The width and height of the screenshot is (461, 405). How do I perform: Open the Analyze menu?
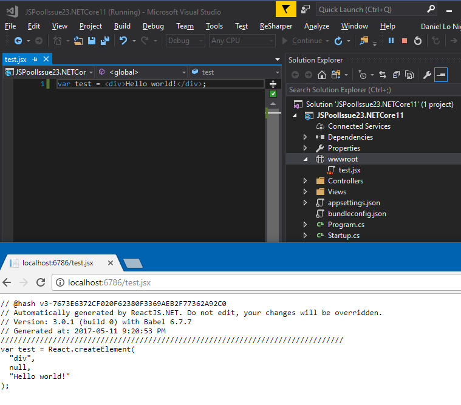(316, 26)
